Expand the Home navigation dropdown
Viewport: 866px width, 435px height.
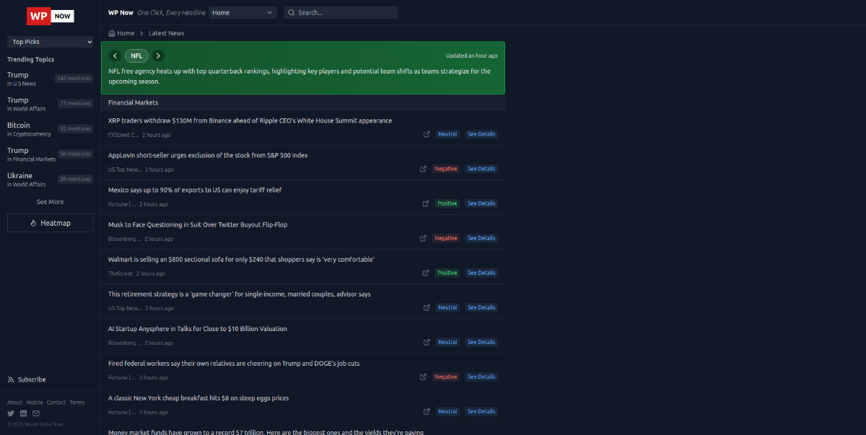coord(242,12)
